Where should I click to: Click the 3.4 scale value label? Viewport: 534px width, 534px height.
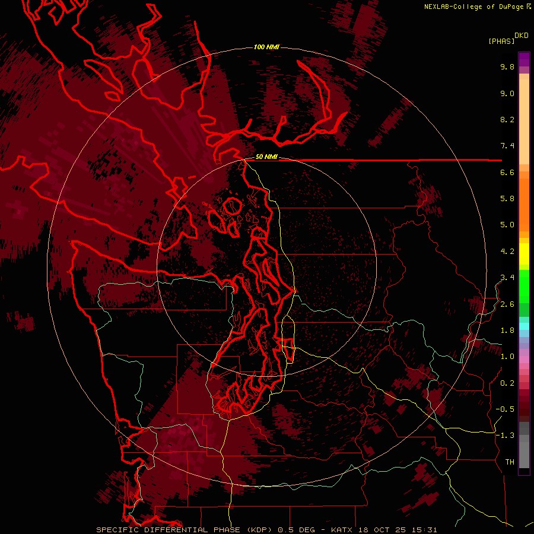507,278
